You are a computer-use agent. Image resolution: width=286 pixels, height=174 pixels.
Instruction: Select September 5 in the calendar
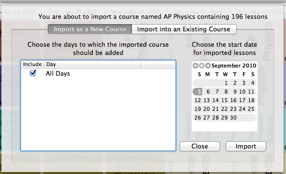[198, 92]
